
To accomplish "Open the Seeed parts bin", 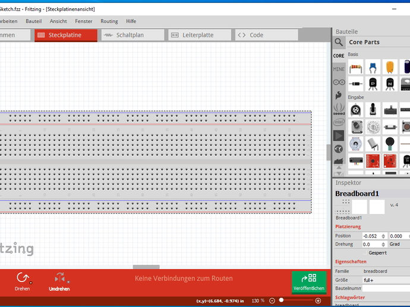I will pyautogui.click(x=339, y=109).
